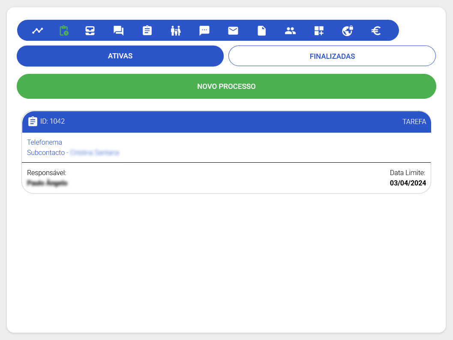This screenshot has width=453, height=340.
Task: Click the add widget grid icon
Action: click(x=319, y=30)
